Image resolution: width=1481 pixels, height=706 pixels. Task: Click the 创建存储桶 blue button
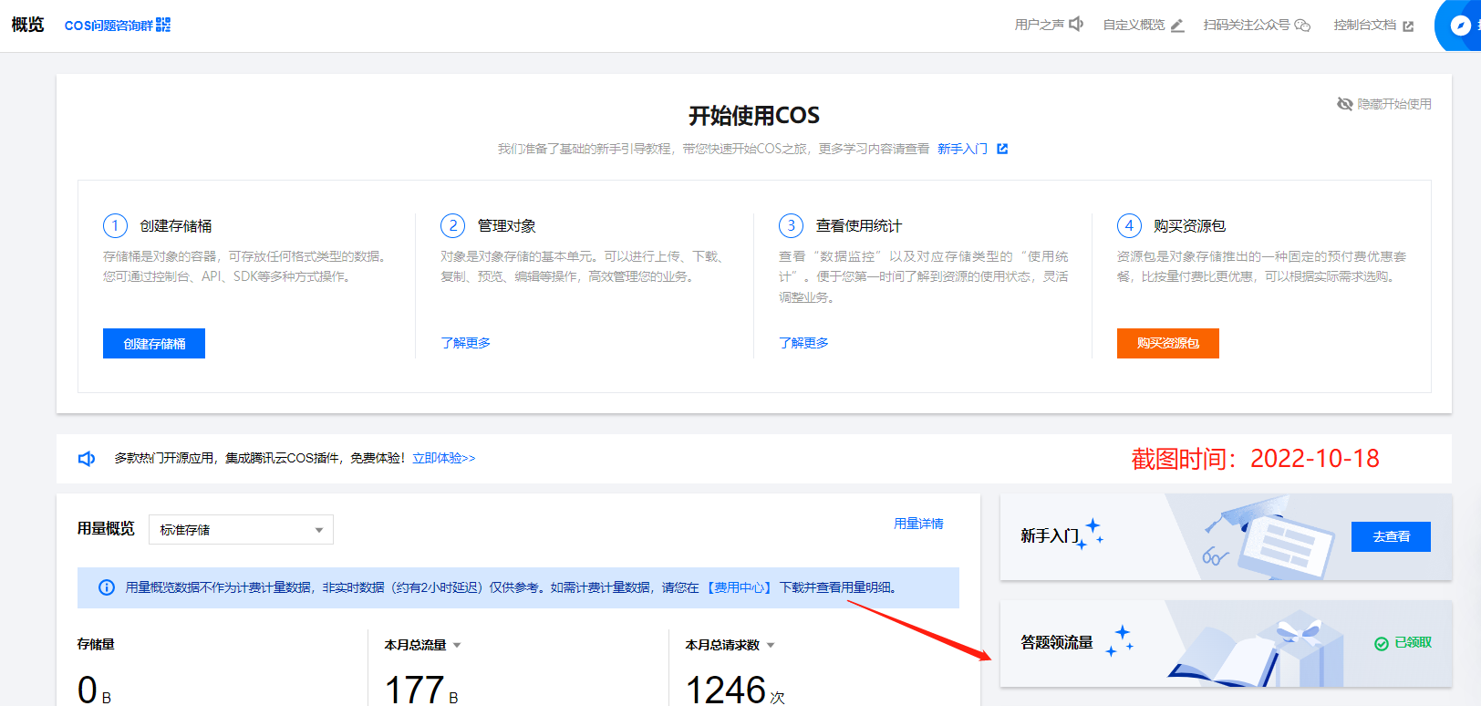pos(154,344)
